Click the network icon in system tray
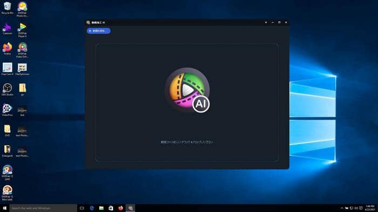The height and width of the screenshot is (212, 378). click(x=352, y=208)
